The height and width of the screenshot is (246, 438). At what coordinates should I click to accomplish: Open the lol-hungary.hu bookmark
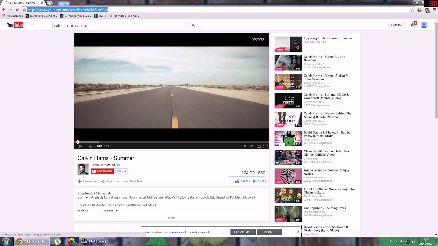(76, 16)
